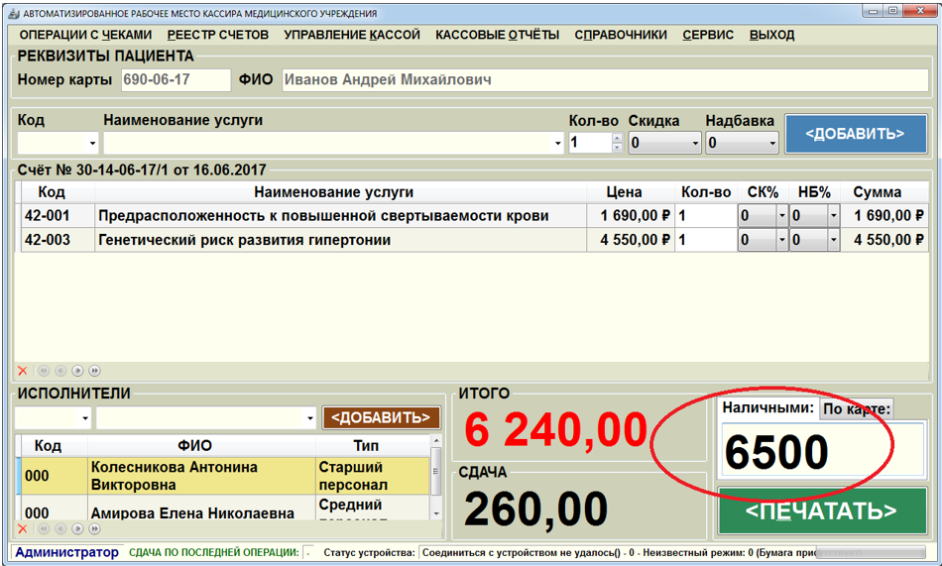Open the РЕЕСТР СЧЕТОВ menu

217,35
